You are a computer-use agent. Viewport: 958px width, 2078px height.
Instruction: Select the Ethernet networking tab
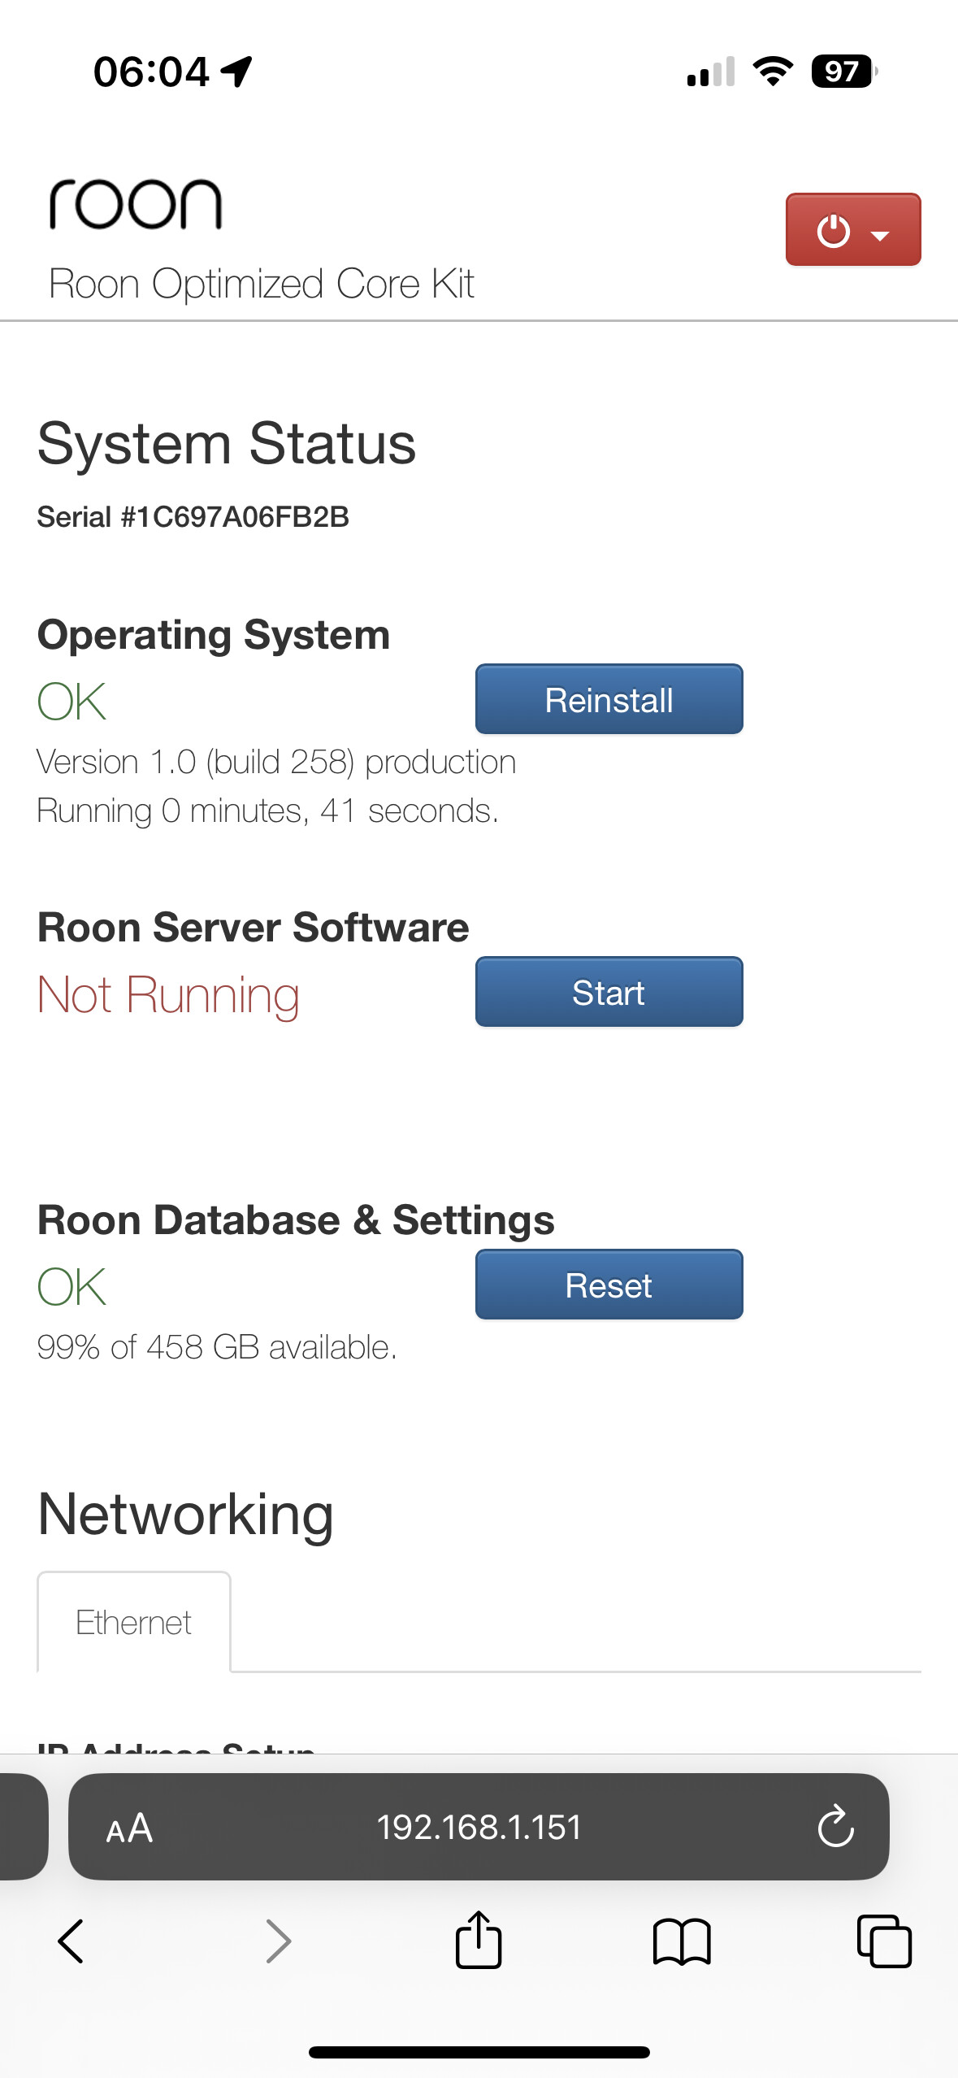click(134, 1623)
